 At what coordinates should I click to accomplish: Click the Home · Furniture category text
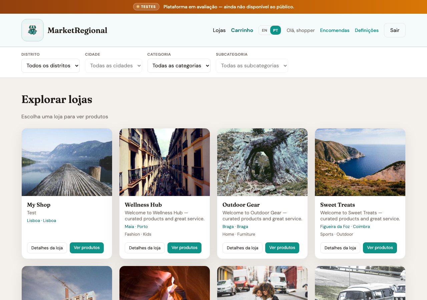(239, 234)
